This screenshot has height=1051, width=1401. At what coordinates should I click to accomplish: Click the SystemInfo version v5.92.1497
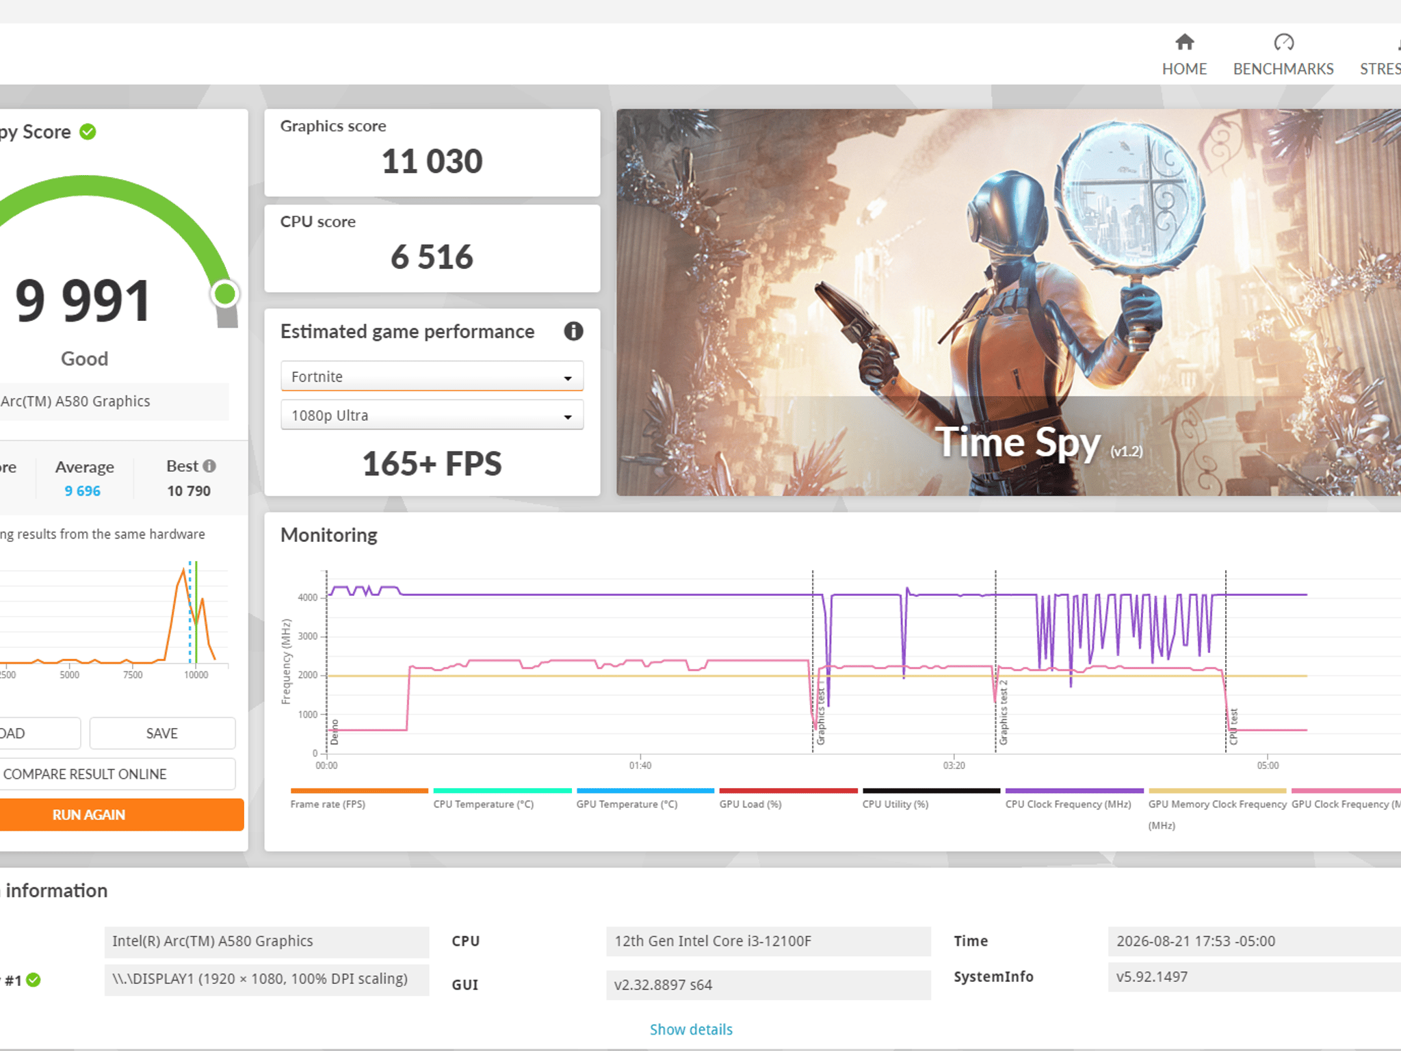tap(1255, 977)
